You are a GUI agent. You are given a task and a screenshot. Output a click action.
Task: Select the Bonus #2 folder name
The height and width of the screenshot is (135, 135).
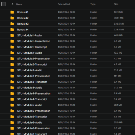click(x=23, y=18)
